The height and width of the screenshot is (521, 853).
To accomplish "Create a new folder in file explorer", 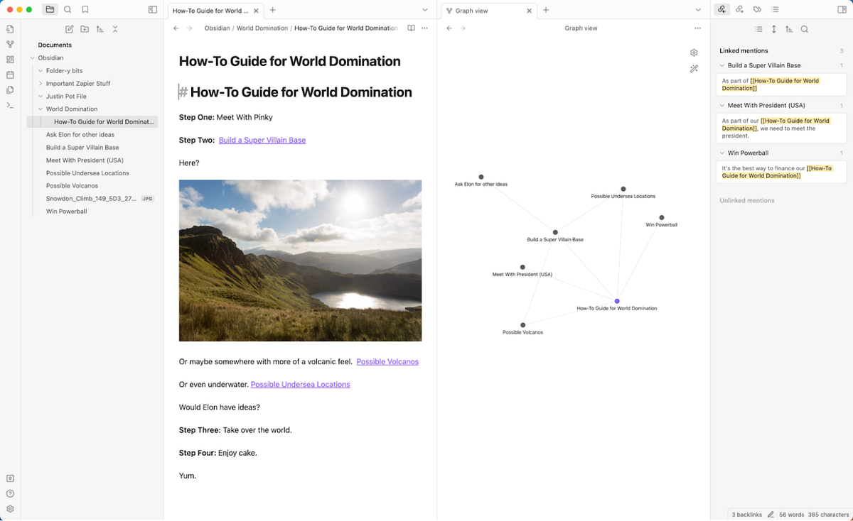I will 85,29.
